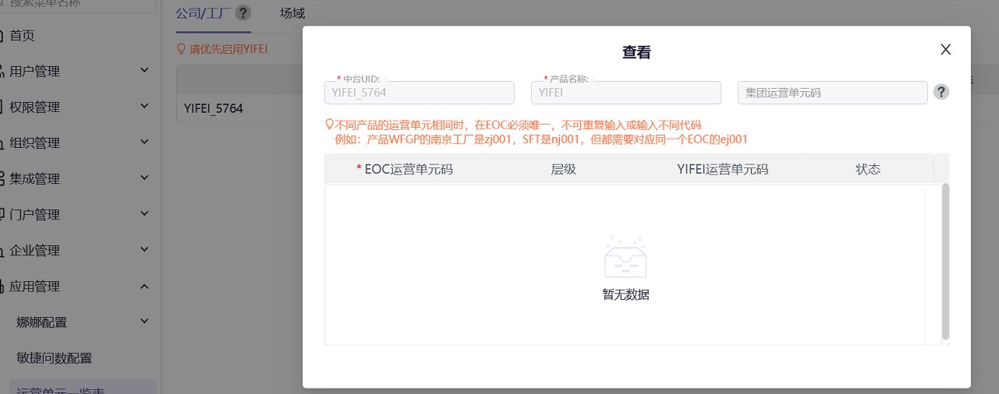Click the help icon next to 公司/工厂
This screenshot has height=394, width=999.
click(x=243, y=13)
